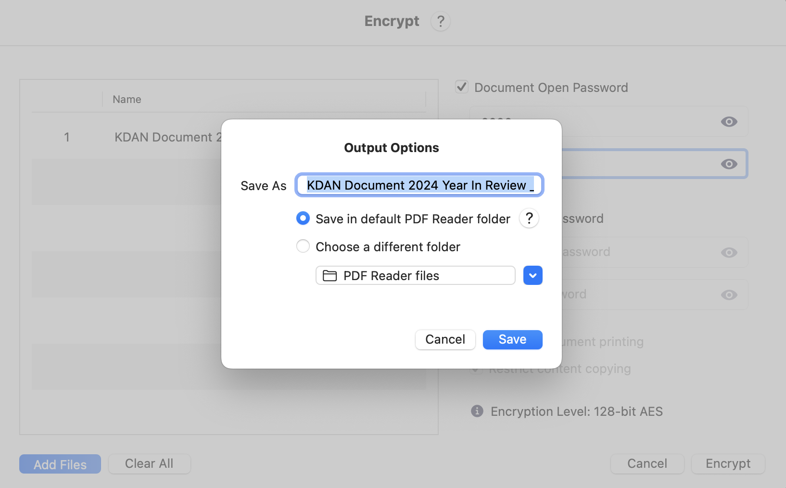
Task: Click the Add Files button
Action: [60, 464]
